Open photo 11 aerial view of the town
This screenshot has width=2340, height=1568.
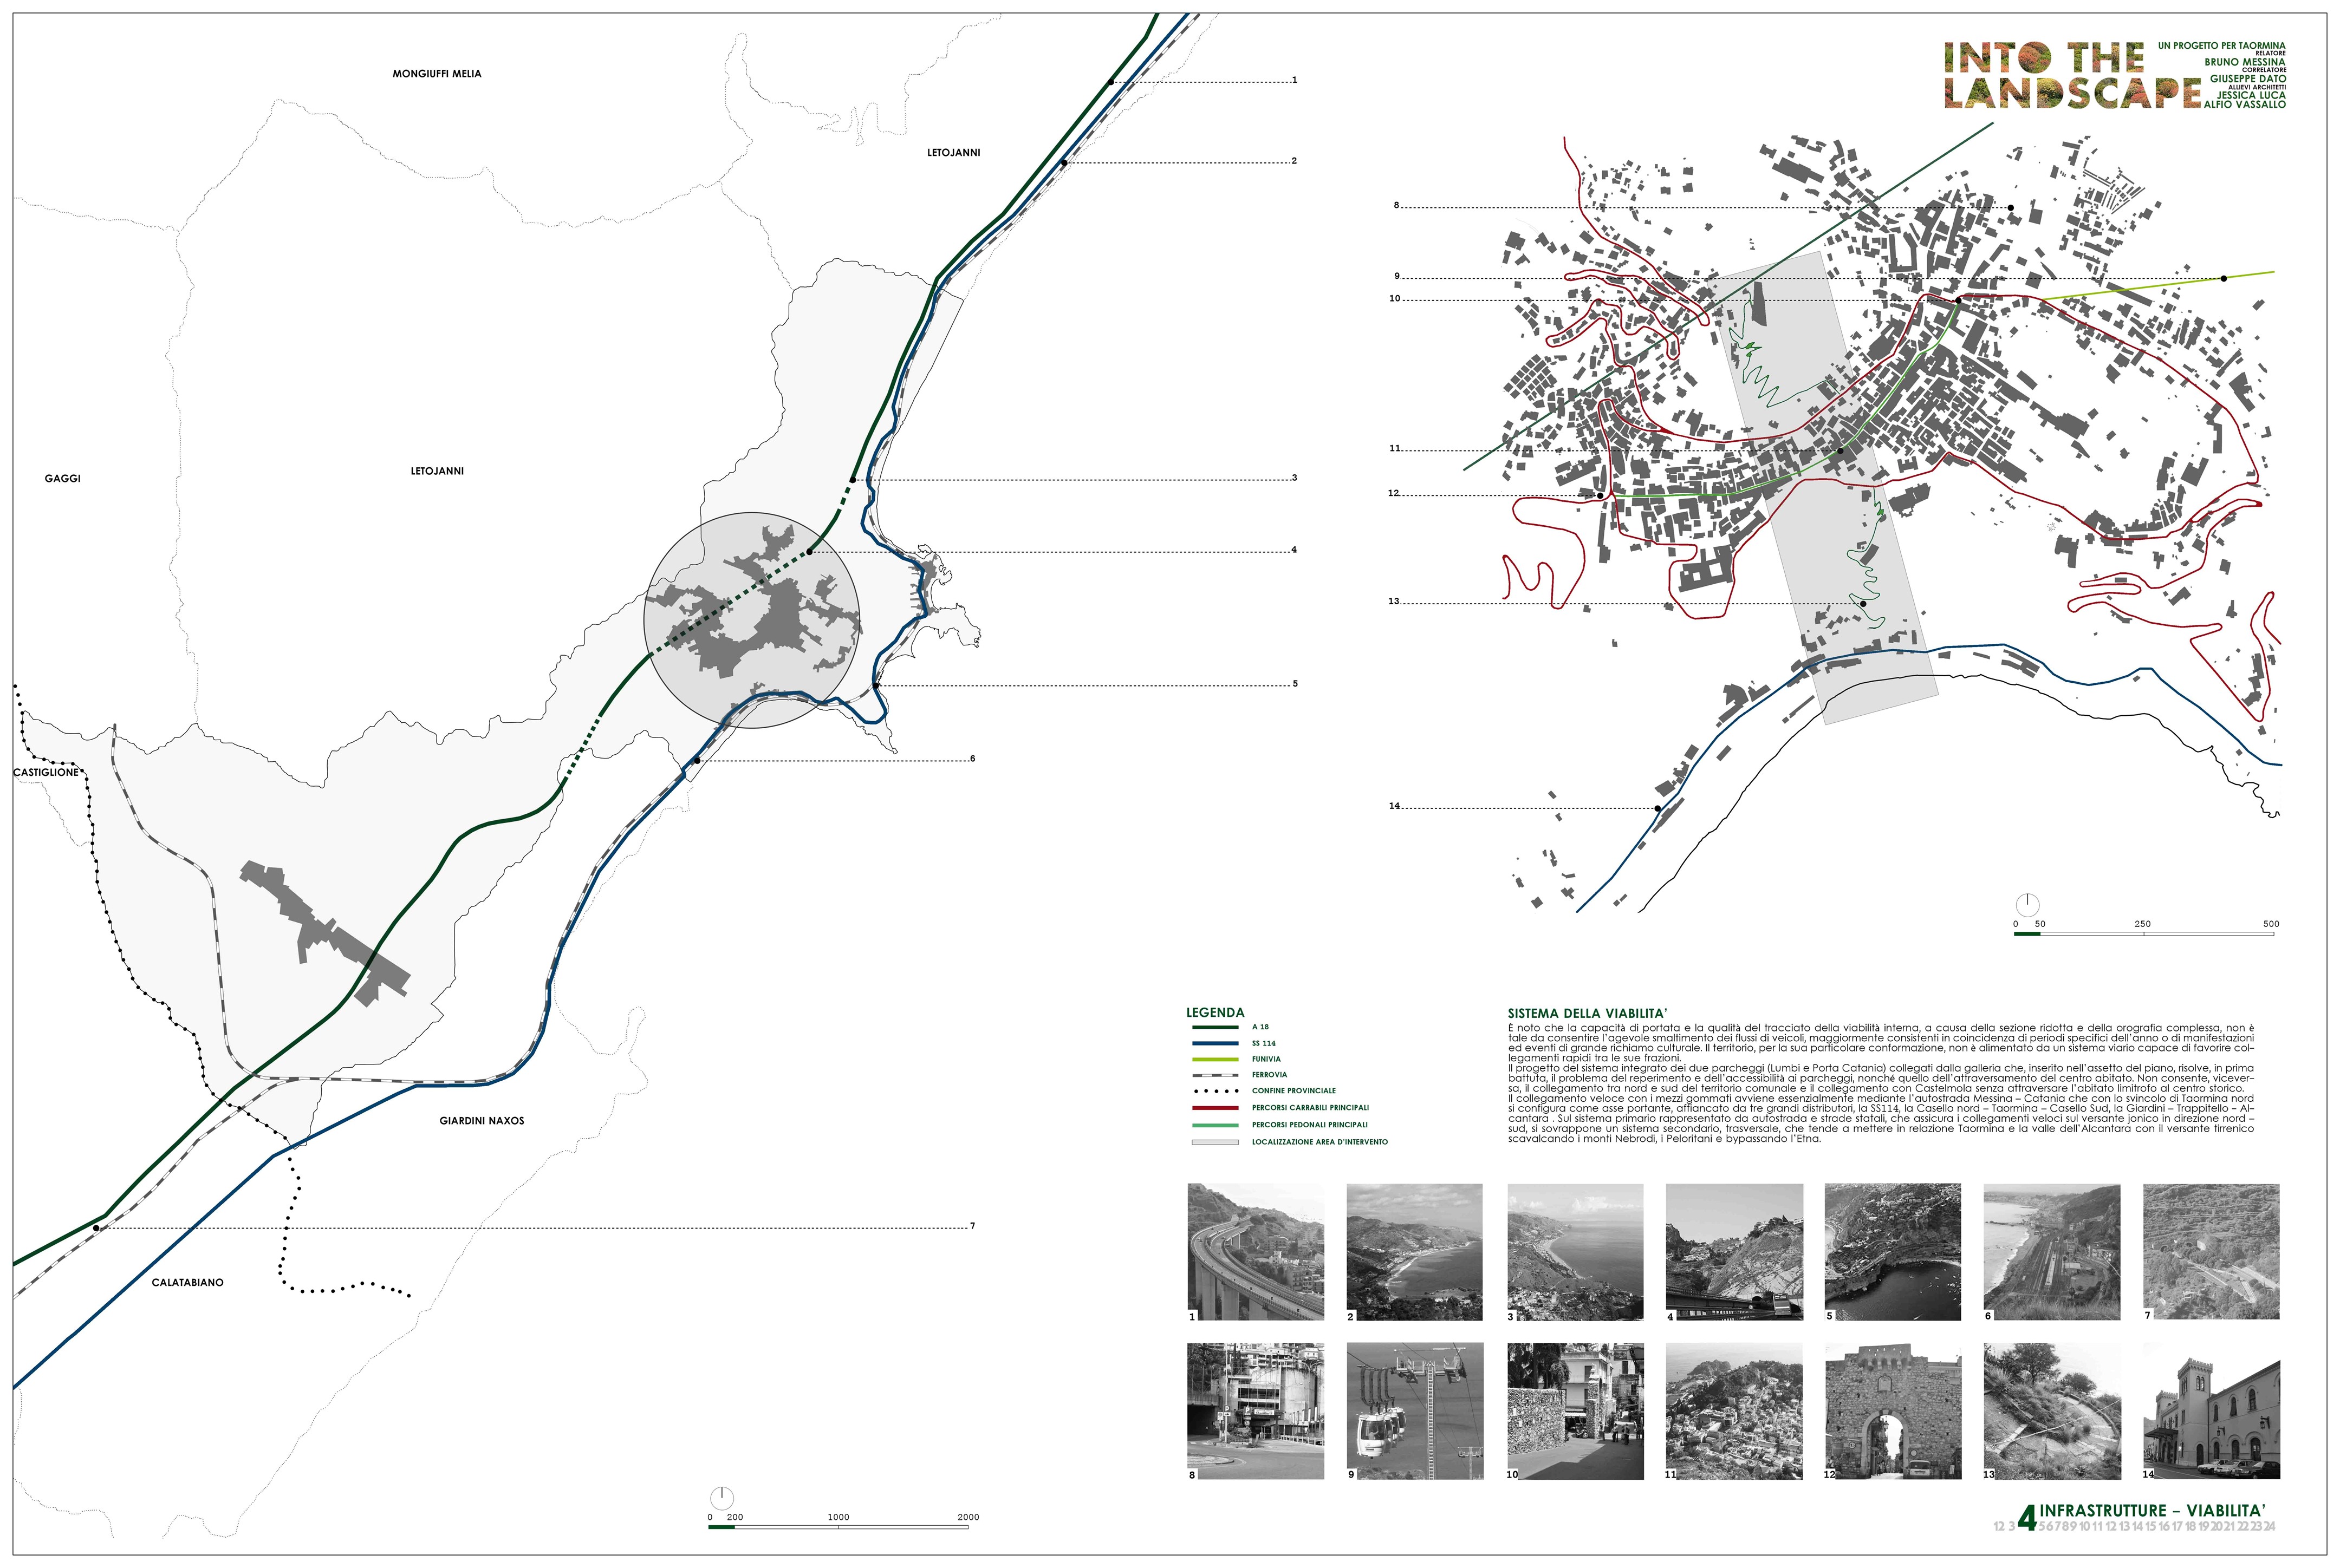pyautogui.click(x=1734, y=1411)
